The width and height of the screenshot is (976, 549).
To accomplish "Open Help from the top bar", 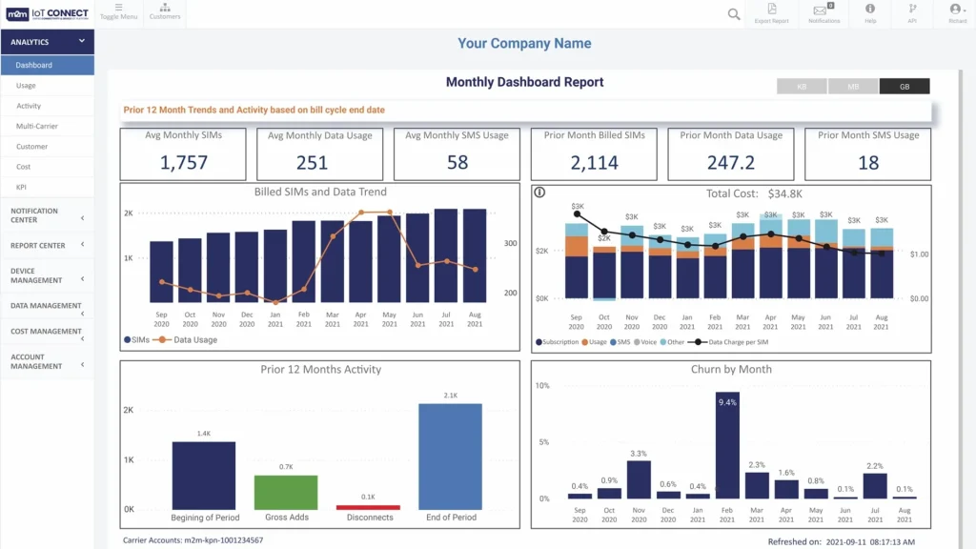I will click(870, 9).
